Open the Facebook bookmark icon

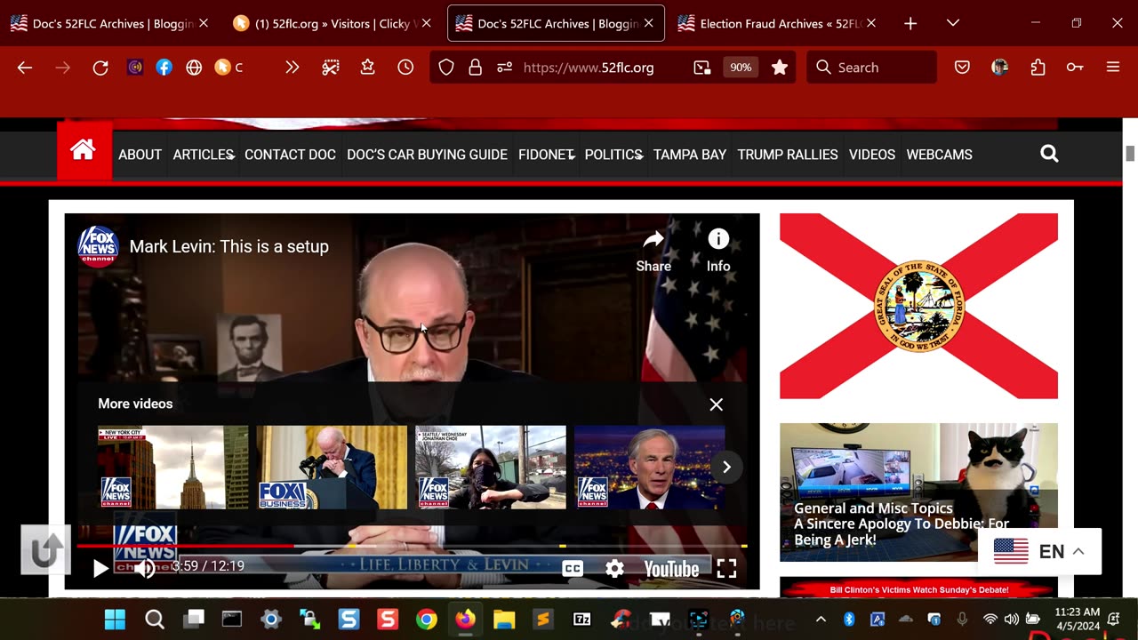pos(164,68)
